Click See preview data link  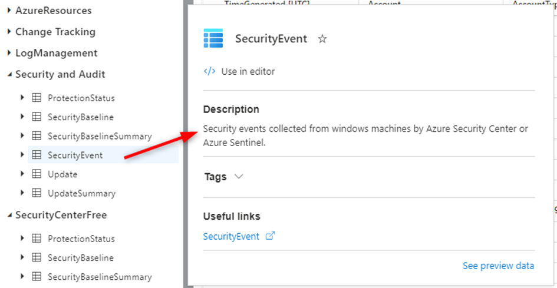(x=498, y=266)
